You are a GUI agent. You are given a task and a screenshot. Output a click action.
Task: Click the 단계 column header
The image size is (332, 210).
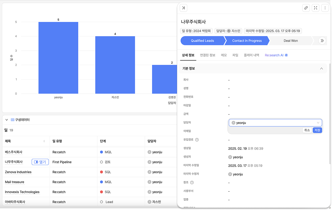click(121, 141)
